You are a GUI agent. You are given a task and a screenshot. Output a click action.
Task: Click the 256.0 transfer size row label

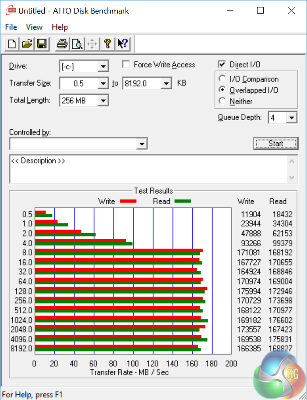(24, 301)
